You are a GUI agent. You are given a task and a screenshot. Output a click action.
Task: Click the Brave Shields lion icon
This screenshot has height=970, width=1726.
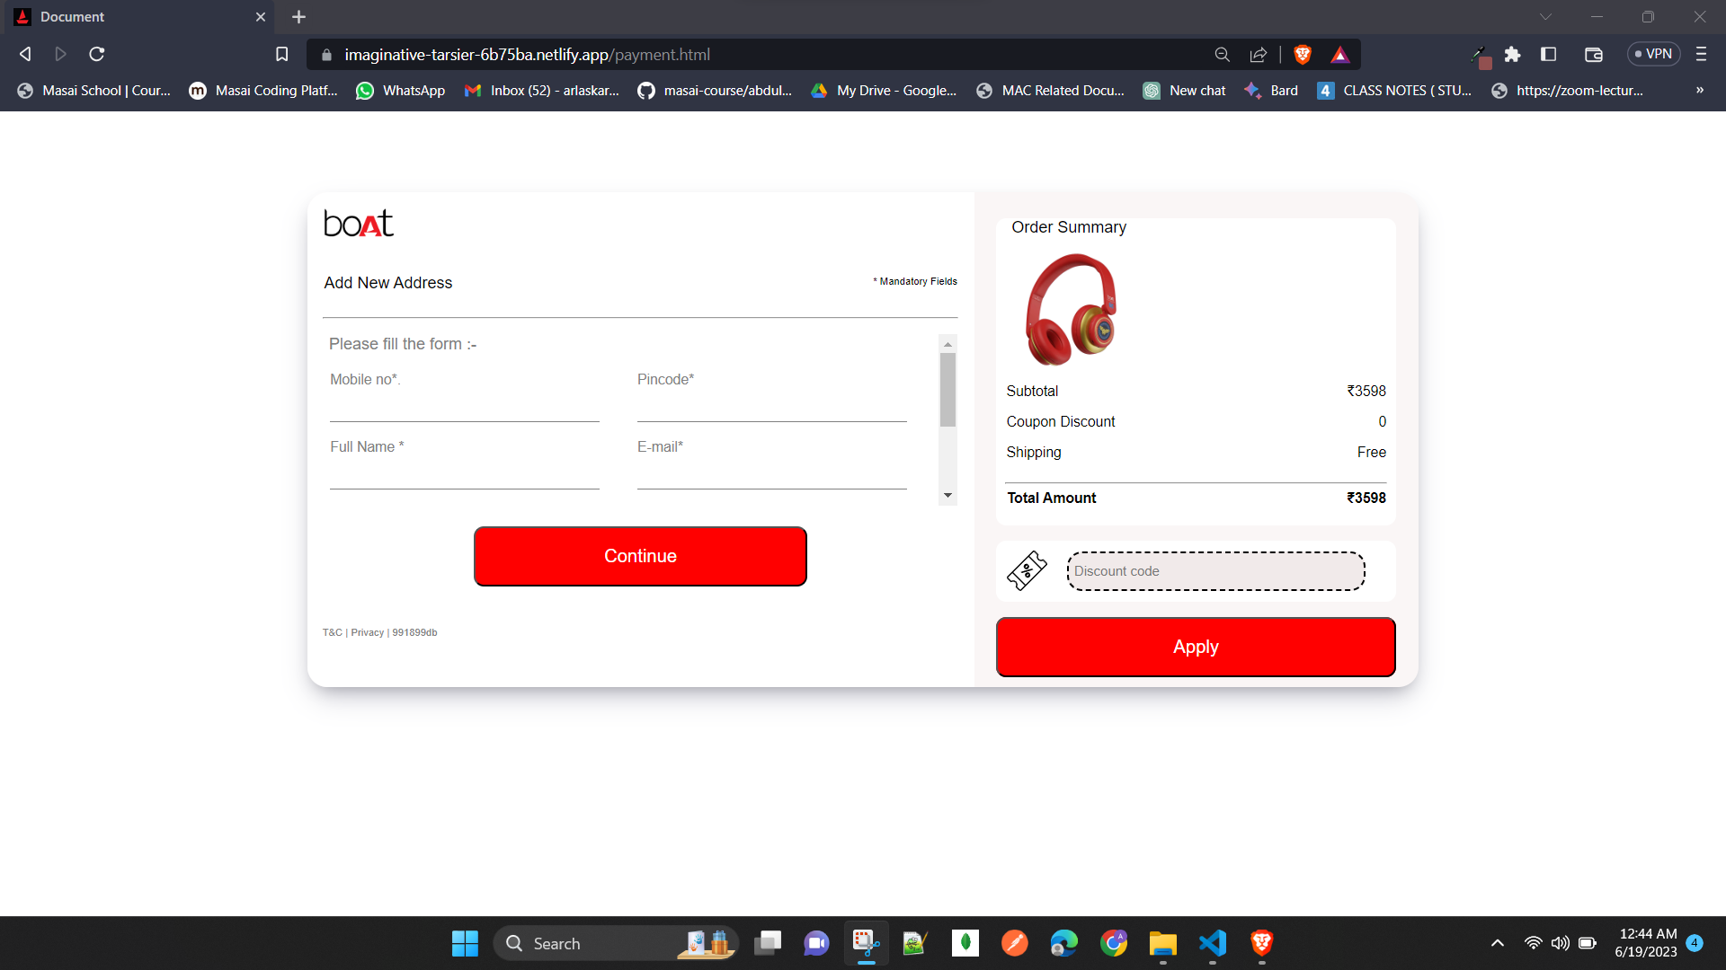1302,55
